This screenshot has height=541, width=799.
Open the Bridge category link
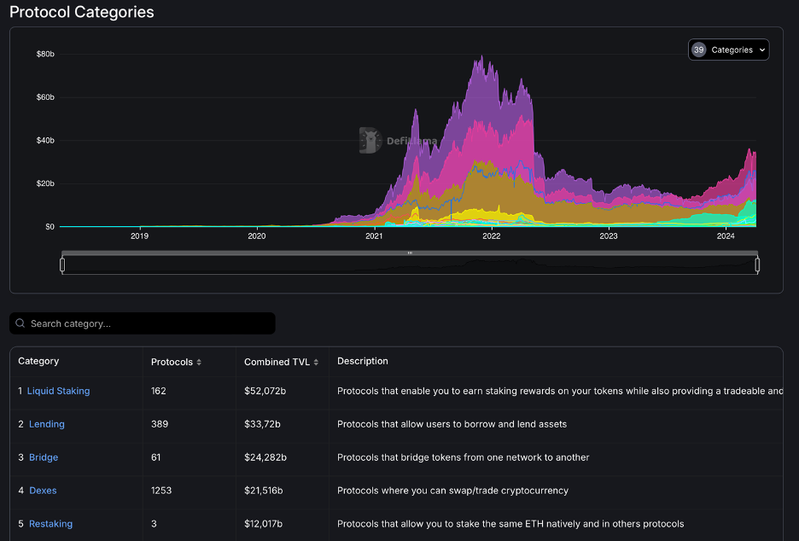[x=44, y=457]
